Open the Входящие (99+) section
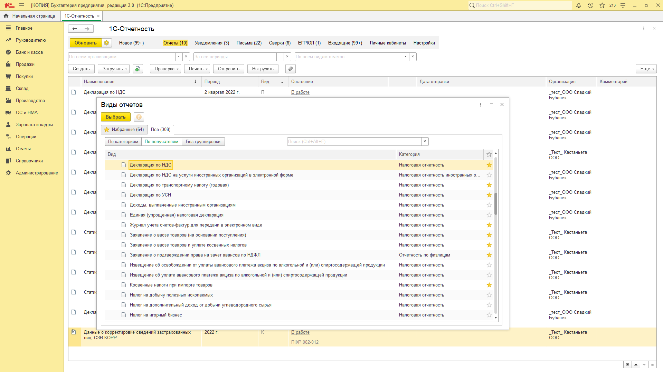The image size is (663, 372). 345,43
